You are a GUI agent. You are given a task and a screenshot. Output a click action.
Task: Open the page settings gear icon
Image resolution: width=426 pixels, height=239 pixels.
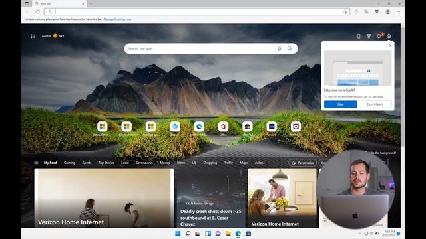click(x=389, y=36)
